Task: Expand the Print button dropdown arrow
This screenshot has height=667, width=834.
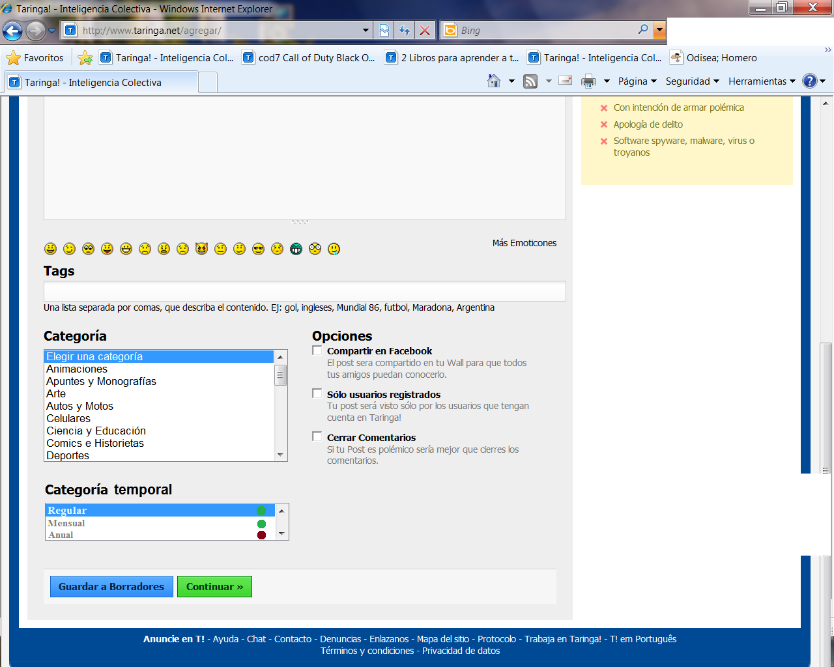Action: (x=607, y=81)
